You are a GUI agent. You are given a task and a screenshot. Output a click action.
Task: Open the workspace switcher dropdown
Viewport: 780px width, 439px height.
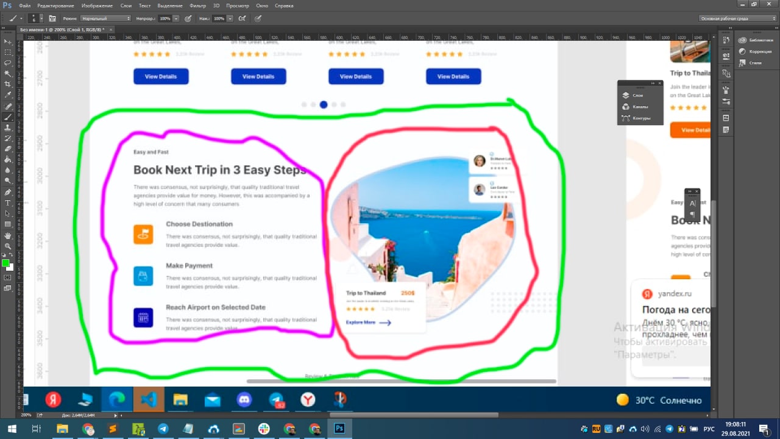point(737,18)
